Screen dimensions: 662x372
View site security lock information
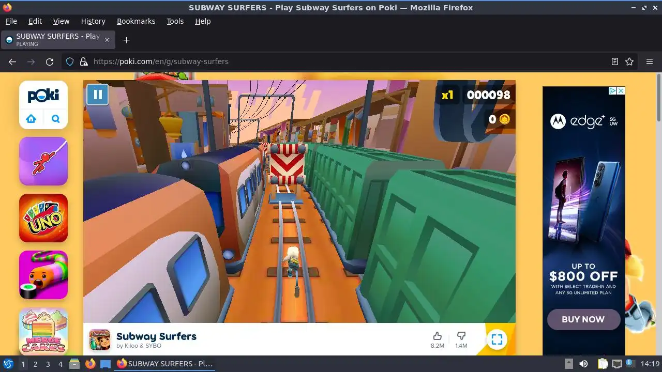pyautogui.click(x=84, y=61)
